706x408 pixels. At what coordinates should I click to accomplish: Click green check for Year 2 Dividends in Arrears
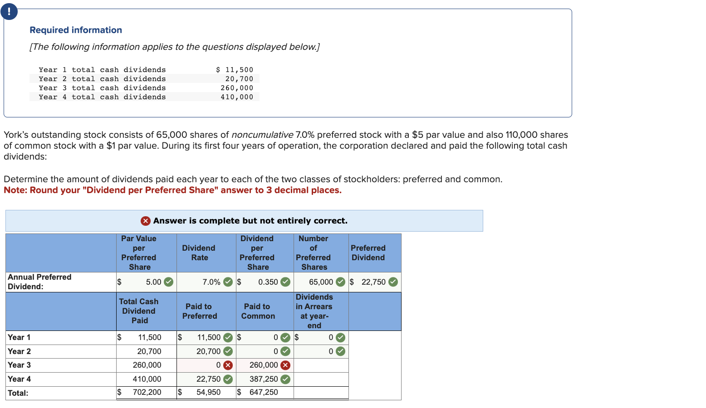point(340,351)
